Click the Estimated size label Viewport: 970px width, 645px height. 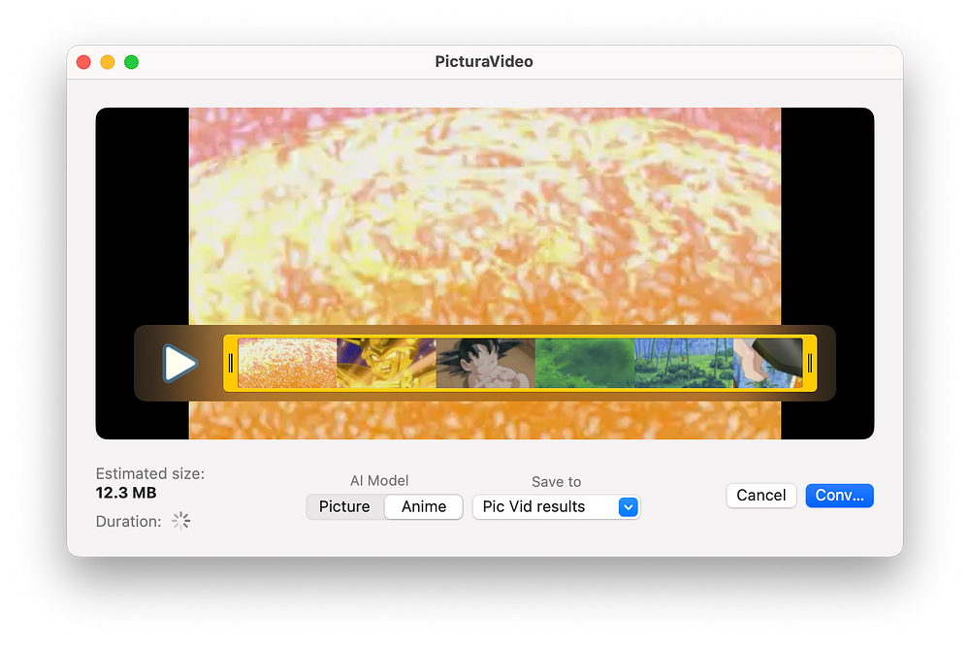(150, 473)
